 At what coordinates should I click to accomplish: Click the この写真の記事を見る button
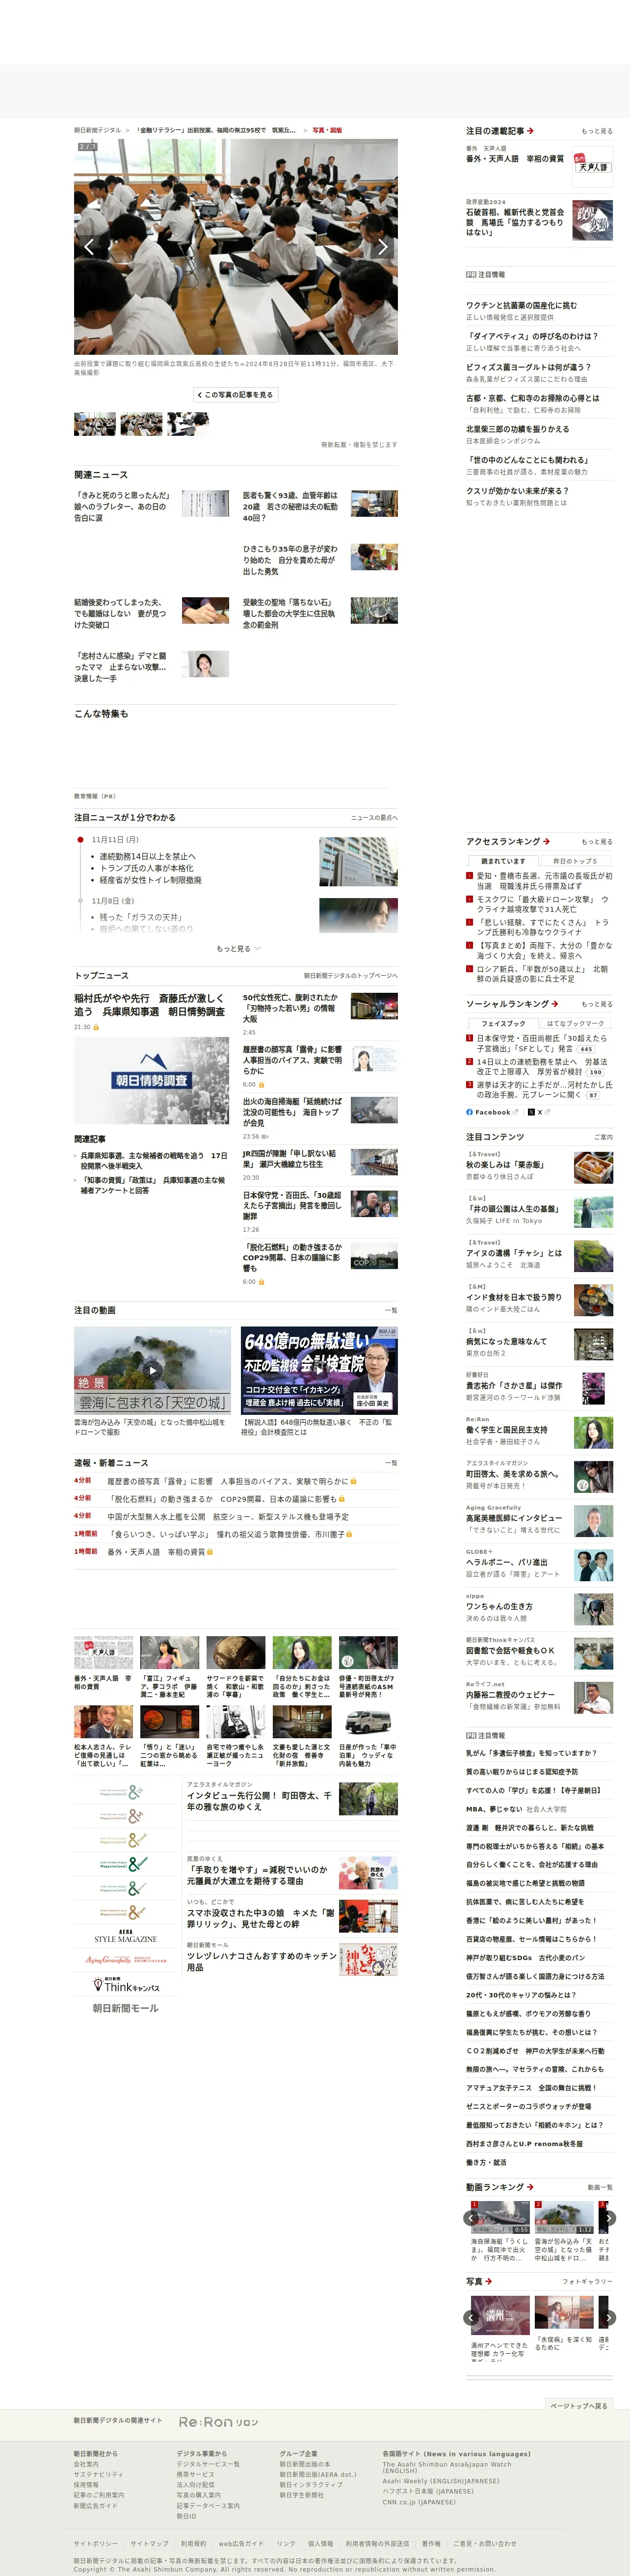(x=236, y=395)
